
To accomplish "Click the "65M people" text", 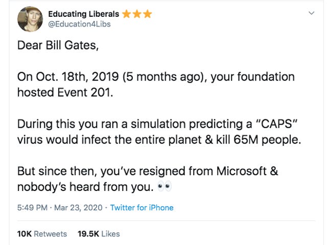I will pyautogui.click(x=267, y=140).
